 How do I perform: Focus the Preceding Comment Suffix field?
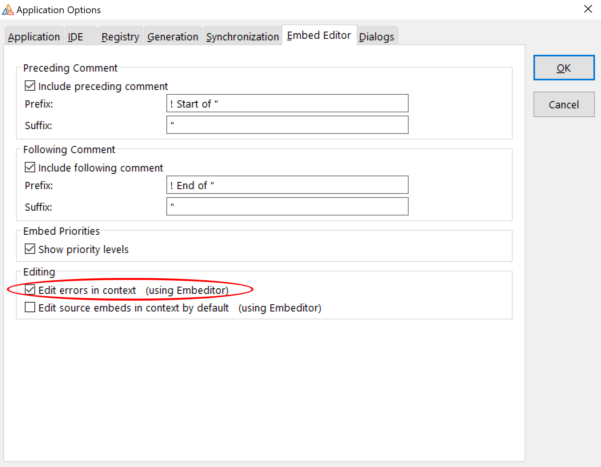tap(287, 125)
